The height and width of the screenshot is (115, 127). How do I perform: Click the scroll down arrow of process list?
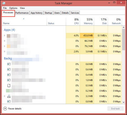coord(124,102)
